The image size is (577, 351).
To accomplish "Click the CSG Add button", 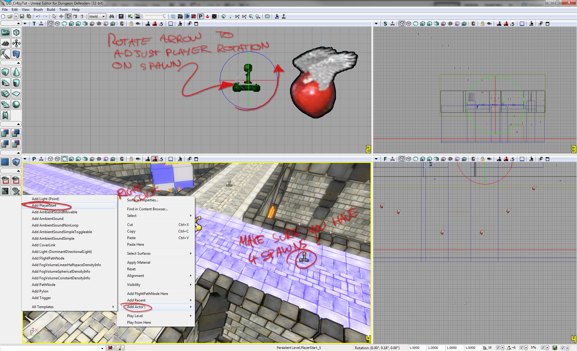I will click(x=5, y=133).
